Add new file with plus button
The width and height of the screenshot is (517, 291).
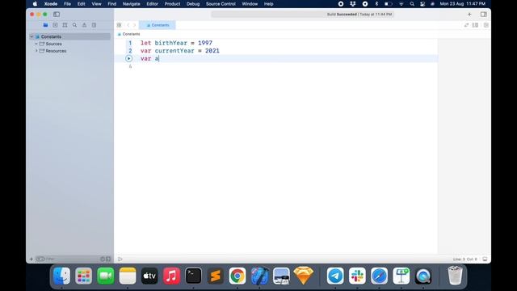pyautogui.click(x=32, y=259)
